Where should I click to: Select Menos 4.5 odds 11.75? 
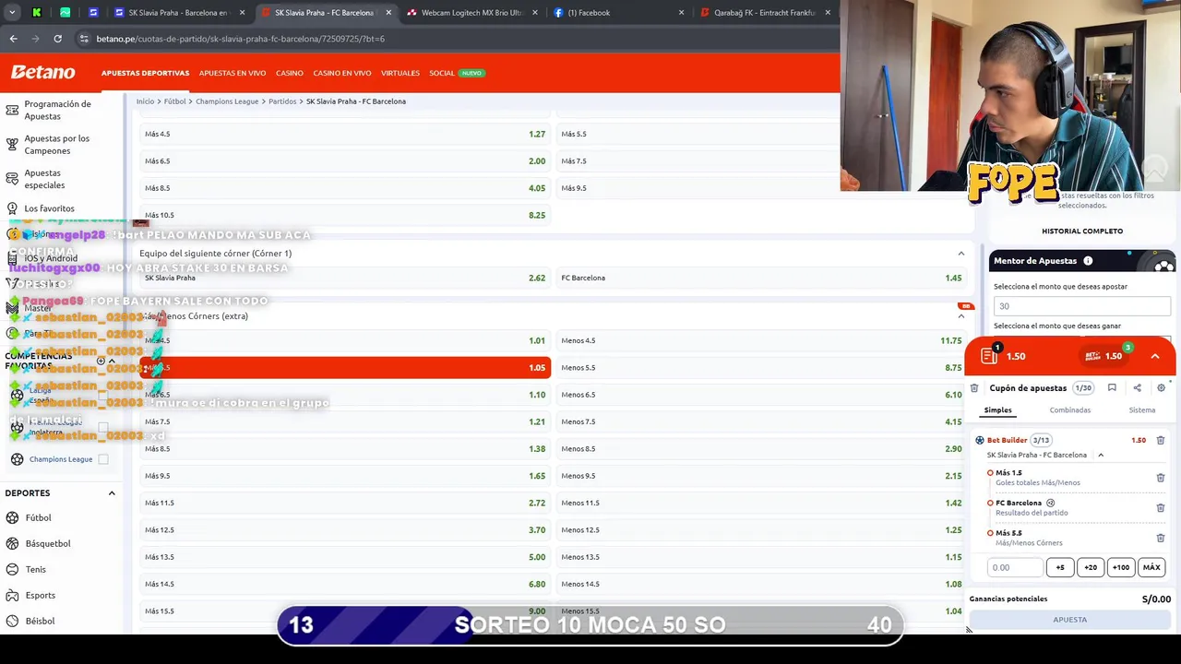[x=762, y=340]
